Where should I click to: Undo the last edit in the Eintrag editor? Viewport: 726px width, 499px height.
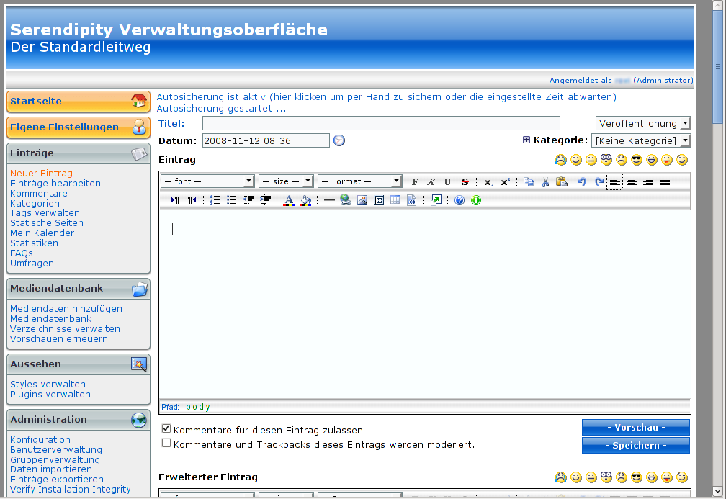[581, 182]
